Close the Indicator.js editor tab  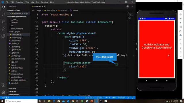[45, 7]
